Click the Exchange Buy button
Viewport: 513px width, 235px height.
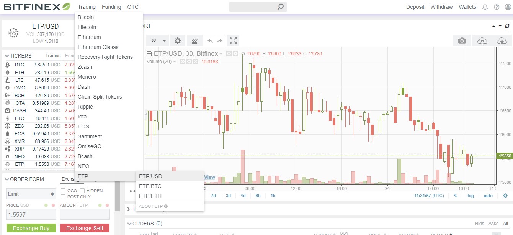[31, 228]
